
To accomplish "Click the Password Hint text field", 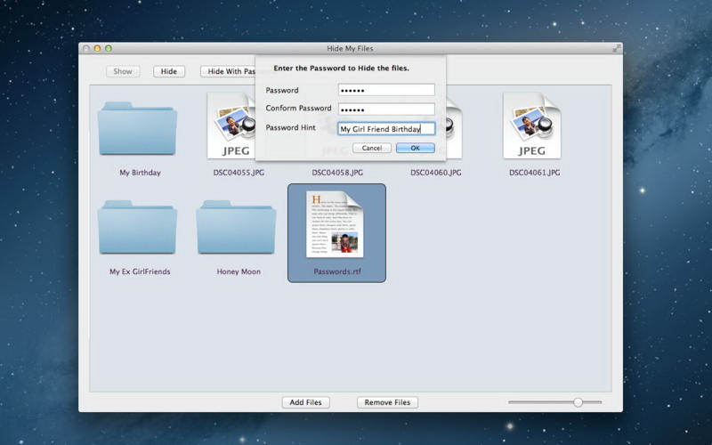I will pos(386,128).
